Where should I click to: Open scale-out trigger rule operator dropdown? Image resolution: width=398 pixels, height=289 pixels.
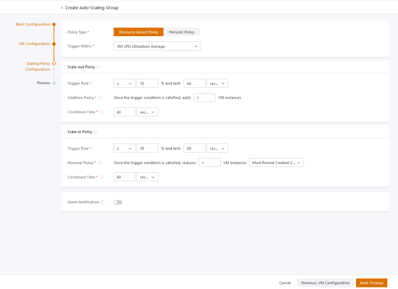124,84
